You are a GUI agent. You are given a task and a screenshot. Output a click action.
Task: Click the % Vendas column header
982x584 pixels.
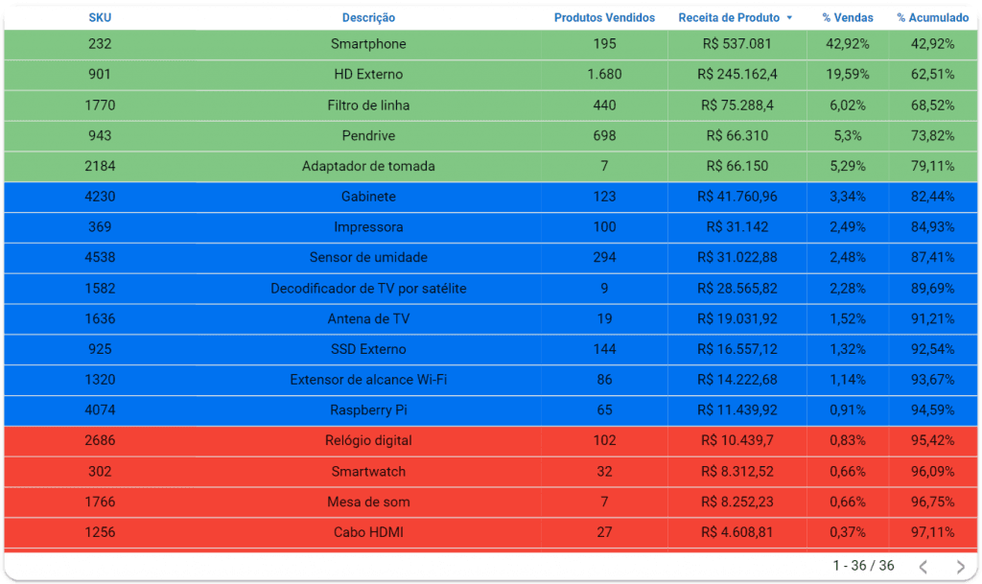[x=847, y=18]
